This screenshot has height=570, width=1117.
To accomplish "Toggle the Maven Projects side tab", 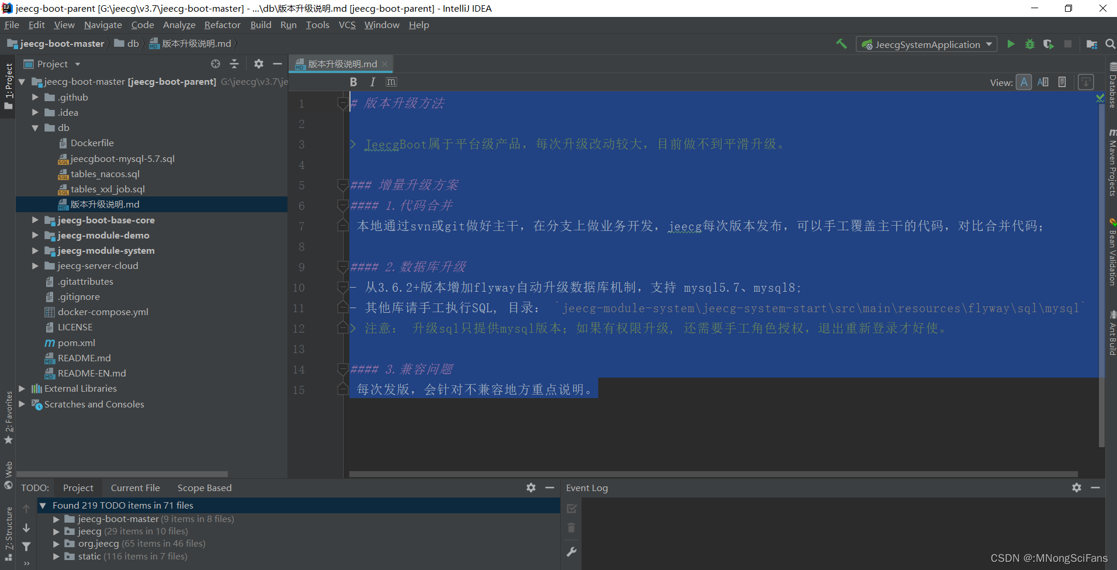I will [1112, 163].
